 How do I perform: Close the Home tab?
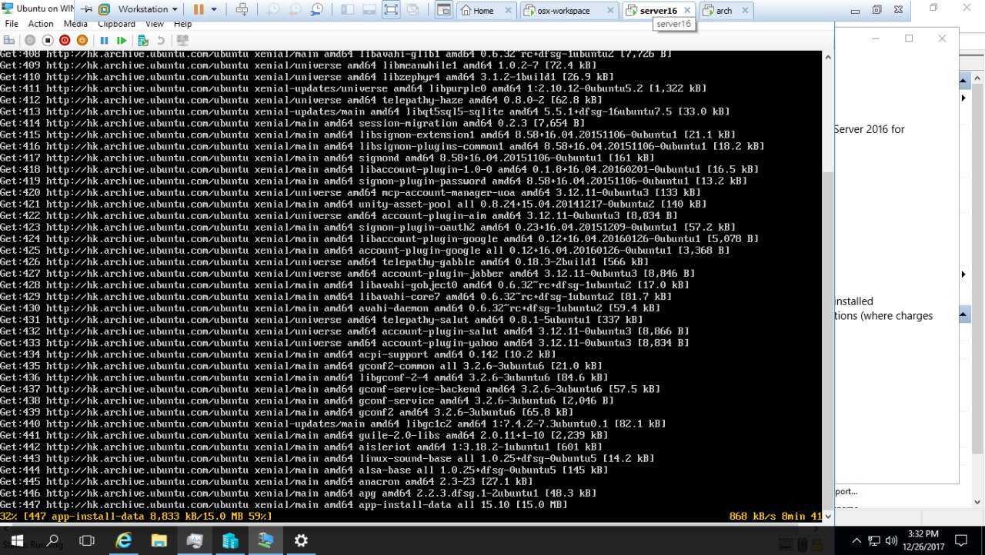[x=508, y=11]
